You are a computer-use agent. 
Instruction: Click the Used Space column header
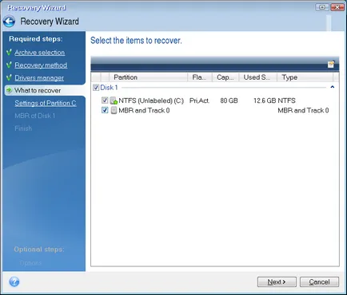pos(258,77)
